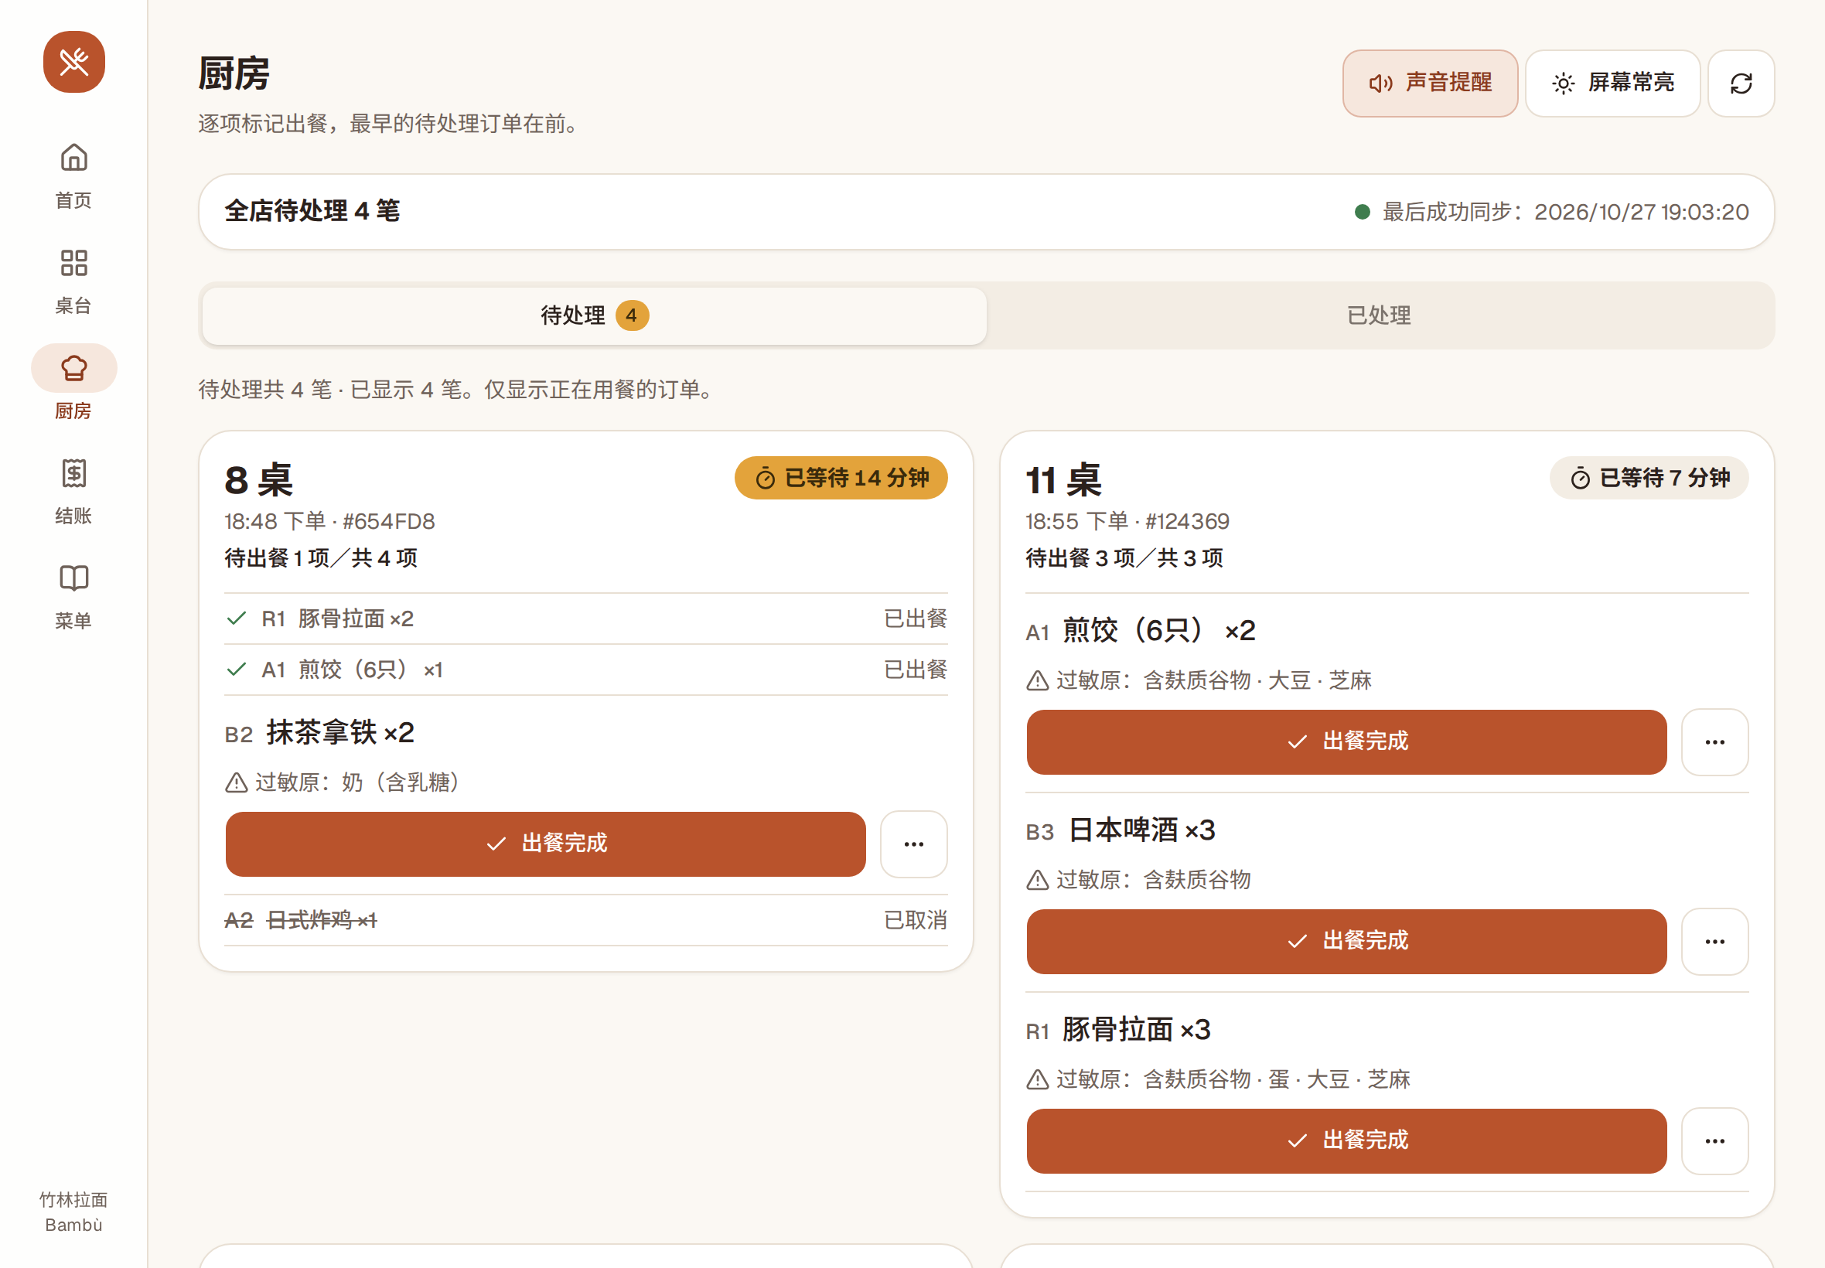1825x1268 pixels.
Task: Mark 抹茶拿铁 ×2 as 出餐完成
Action: [x=546, y=844]
